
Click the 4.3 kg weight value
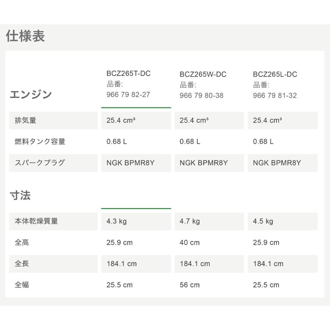pos(117,221)
